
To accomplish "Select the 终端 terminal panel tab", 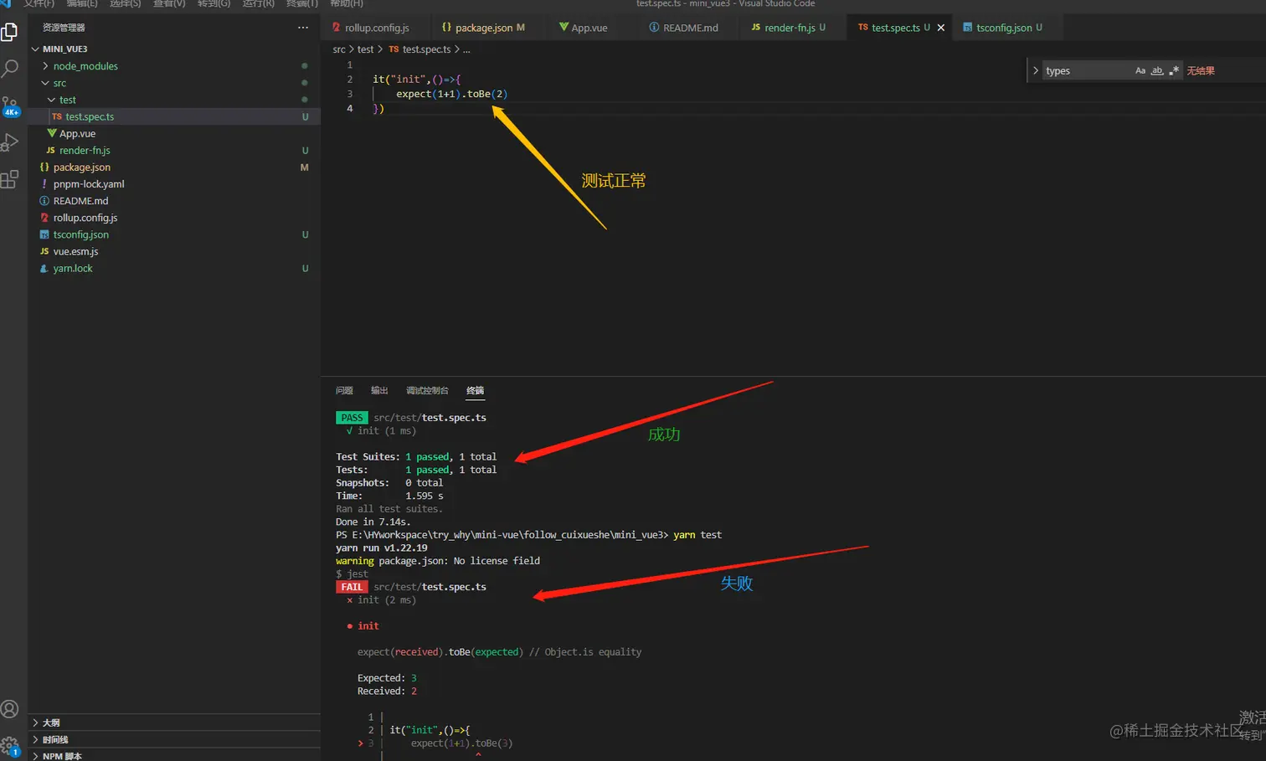I will (475, 390).
